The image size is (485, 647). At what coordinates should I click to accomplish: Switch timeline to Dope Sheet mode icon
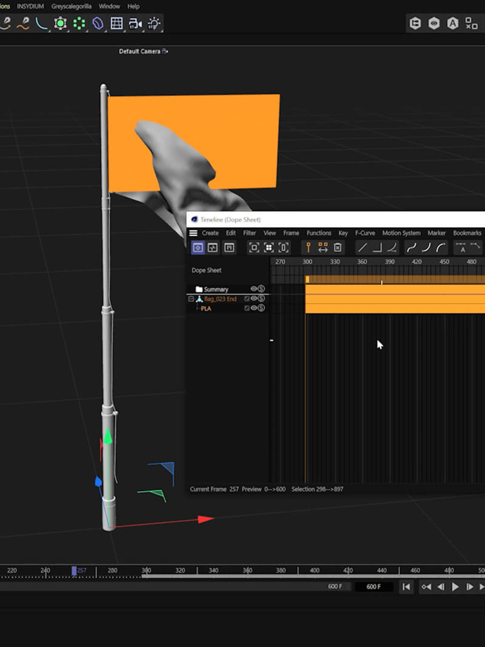[x=198, y=248]
